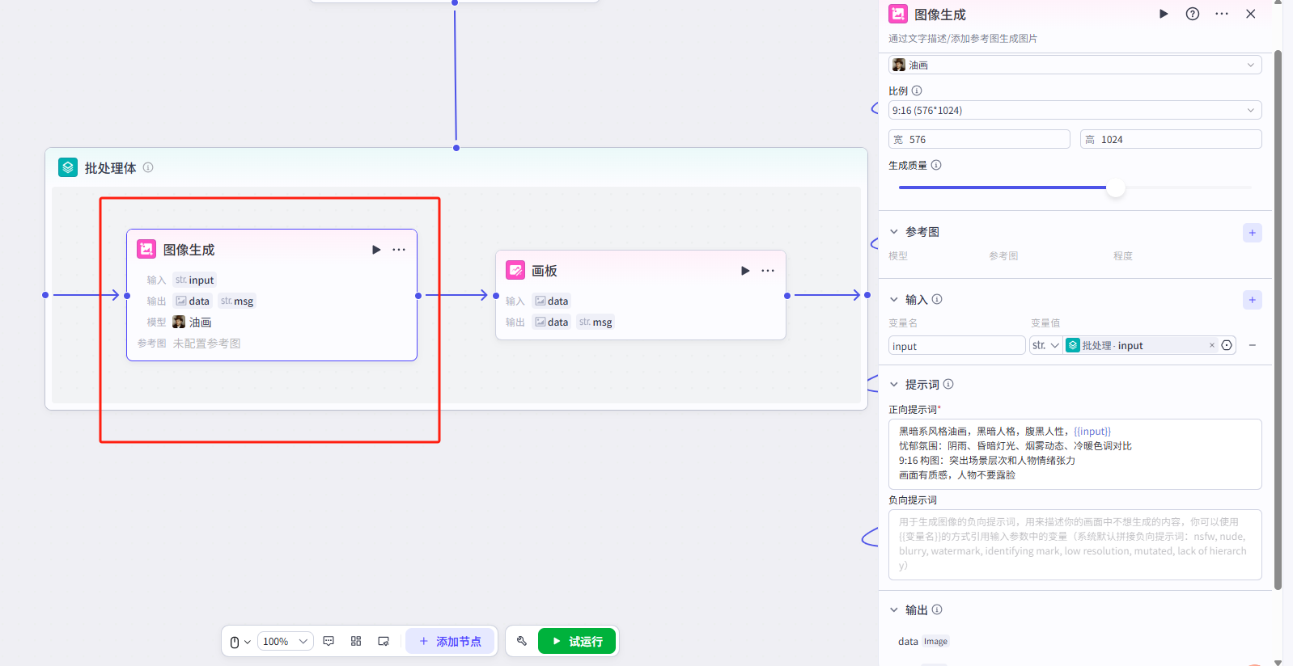Click info icon next to 批处理体 title
The height and width of the screenshot is (666, 1293).
pos(148,167)
